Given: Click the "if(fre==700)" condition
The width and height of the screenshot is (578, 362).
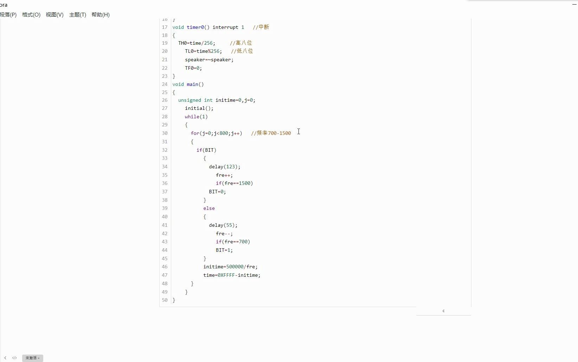Looking at the screenshot, I should (233, 242).
